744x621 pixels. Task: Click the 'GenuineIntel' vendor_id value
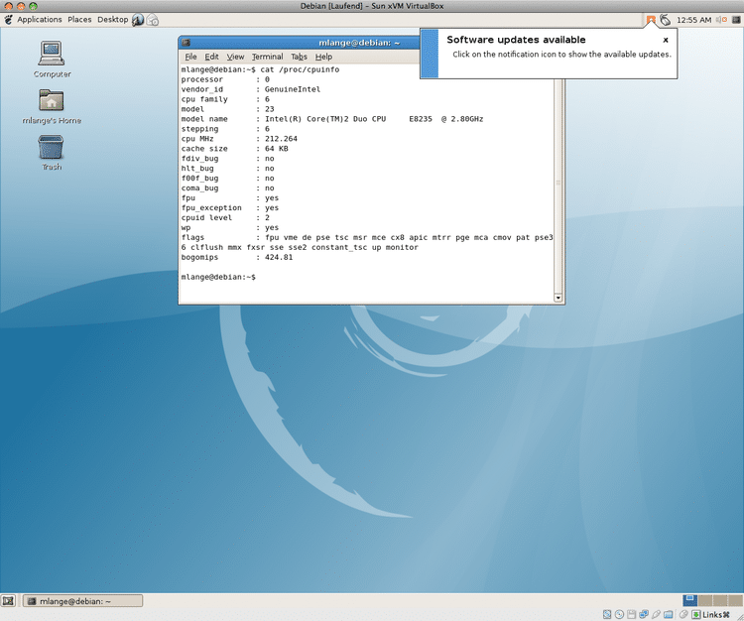[x=293, y=89]
